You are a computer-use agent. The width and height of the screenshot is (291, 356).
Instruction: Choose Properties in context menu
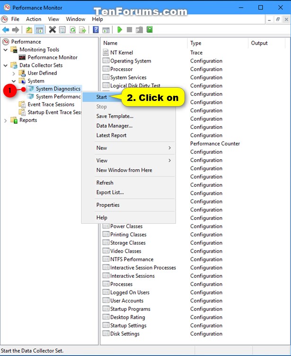[129, 205]
